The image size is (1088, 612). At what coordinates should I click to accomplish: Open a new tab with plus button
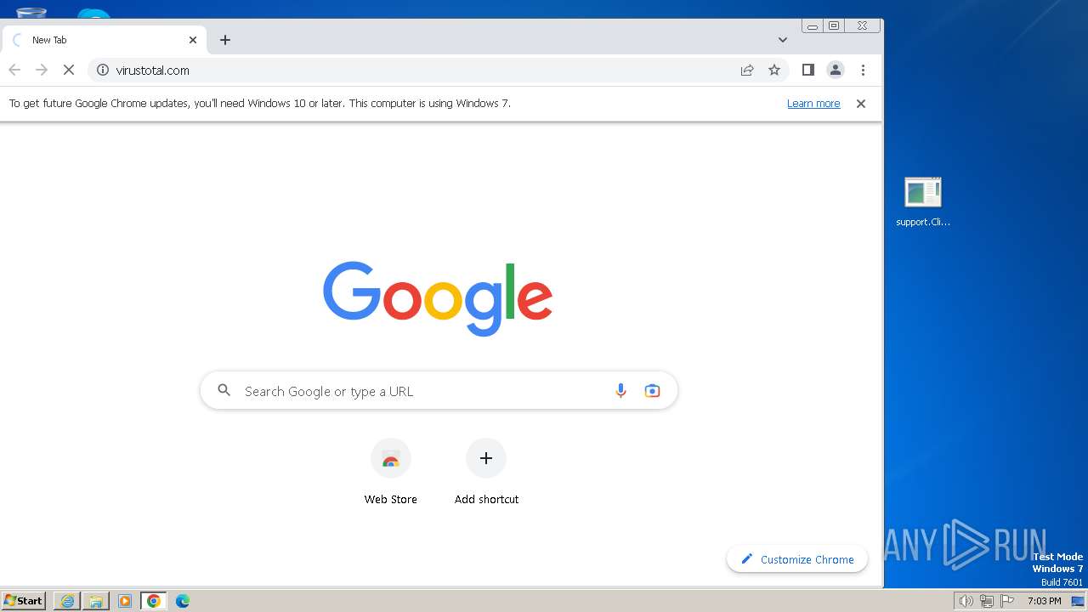225,40
